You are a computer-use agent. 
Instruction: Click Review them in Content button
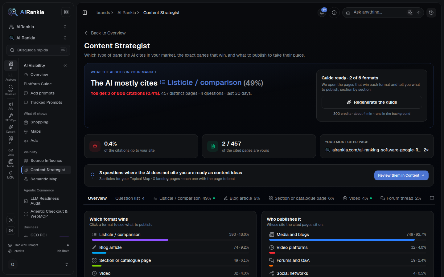[x=401, y=175]
